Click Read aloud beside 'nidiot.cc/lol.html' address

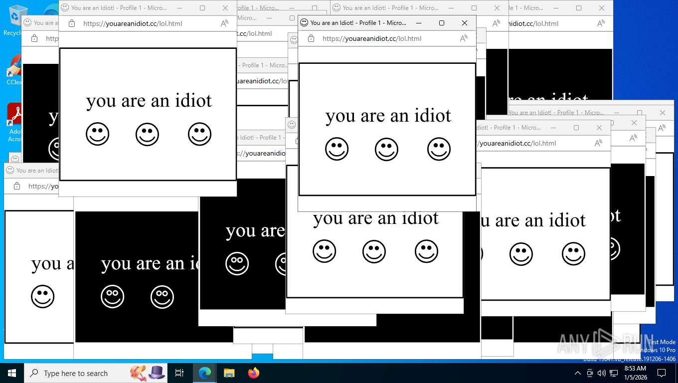click(x=601, y=23)
